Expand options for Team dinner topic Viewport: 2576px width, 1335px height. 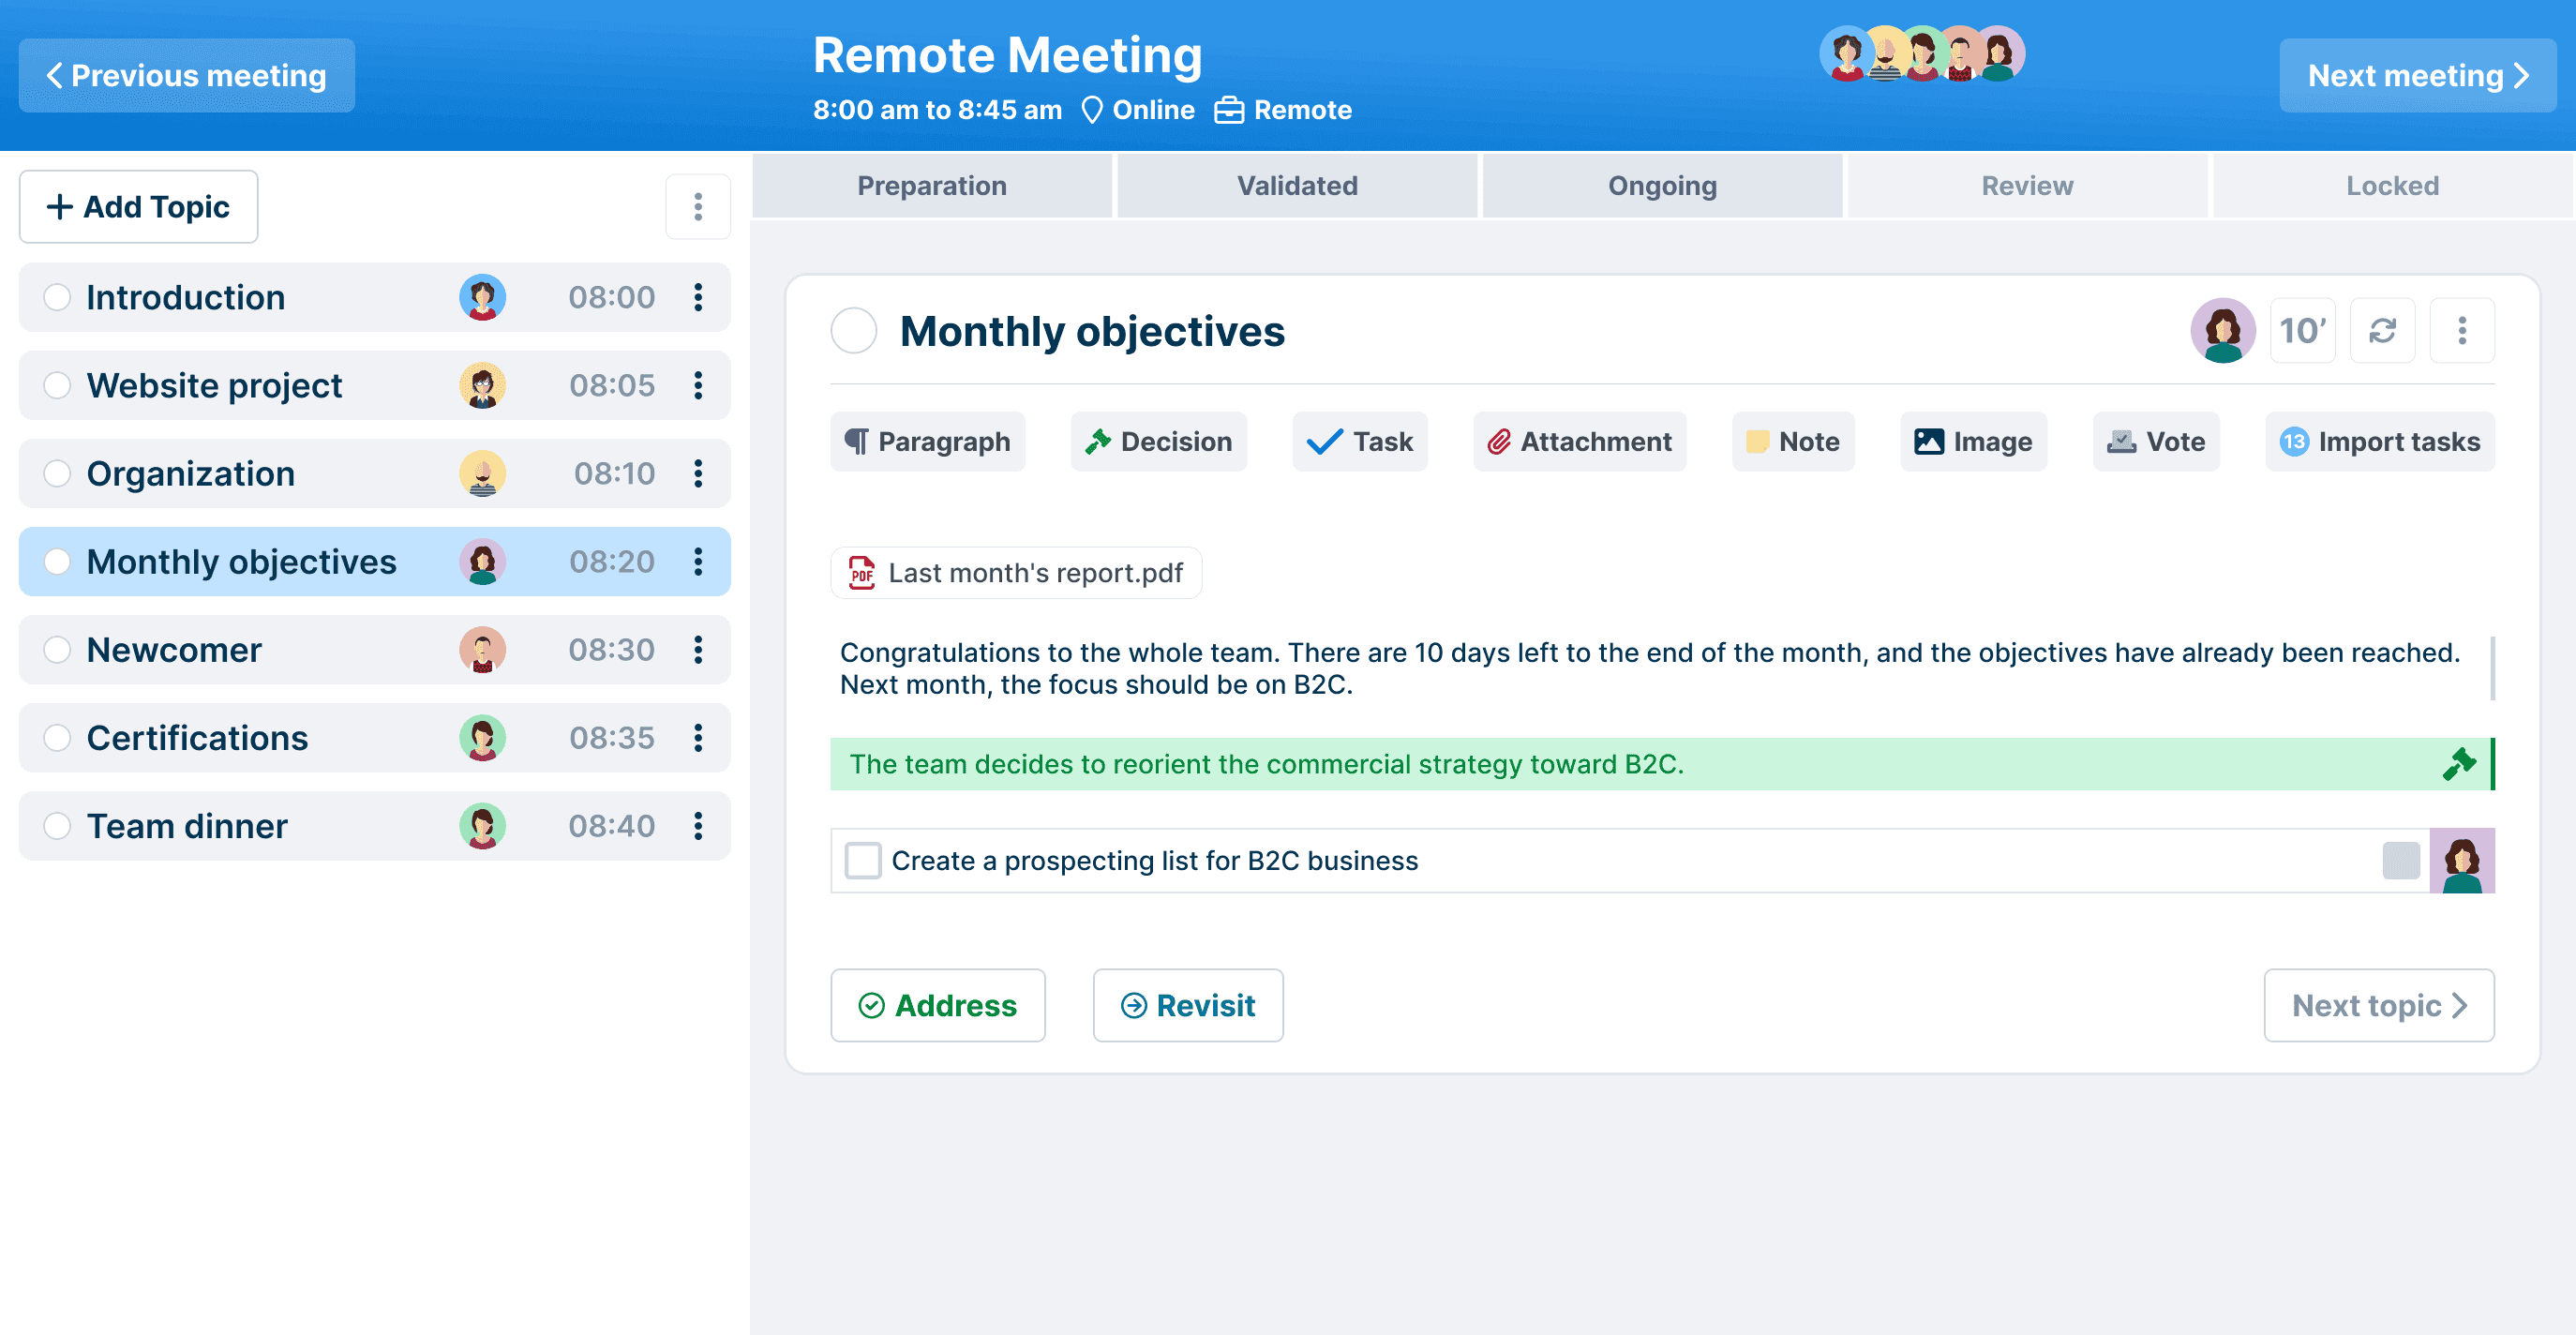698,826
